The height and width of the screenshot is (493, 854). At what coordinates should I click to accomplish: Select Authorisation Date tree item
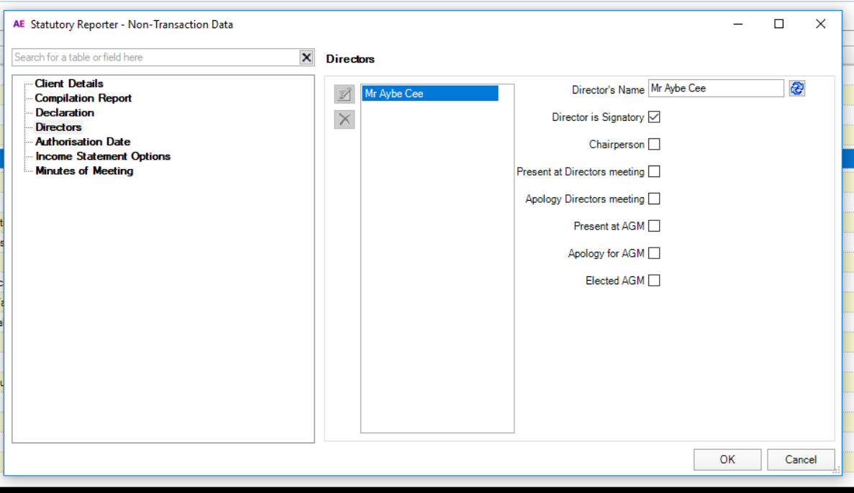[83, 142]
